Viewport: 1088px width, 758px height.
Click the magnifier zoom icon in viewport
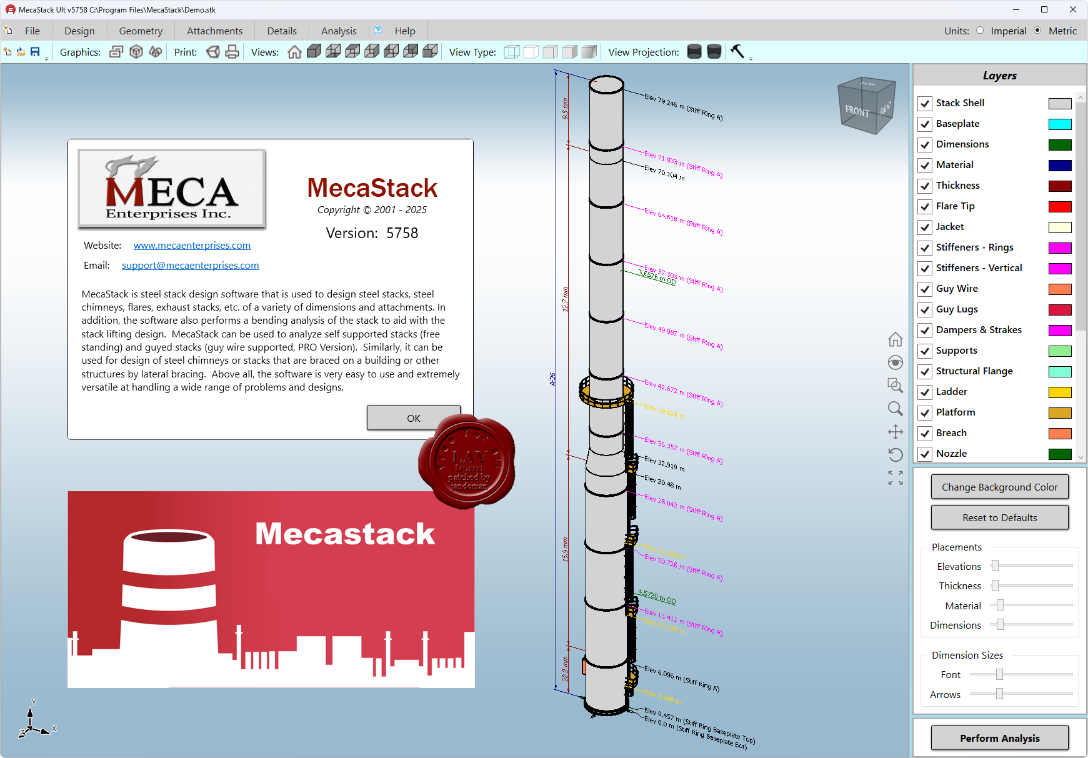[896, 409]
